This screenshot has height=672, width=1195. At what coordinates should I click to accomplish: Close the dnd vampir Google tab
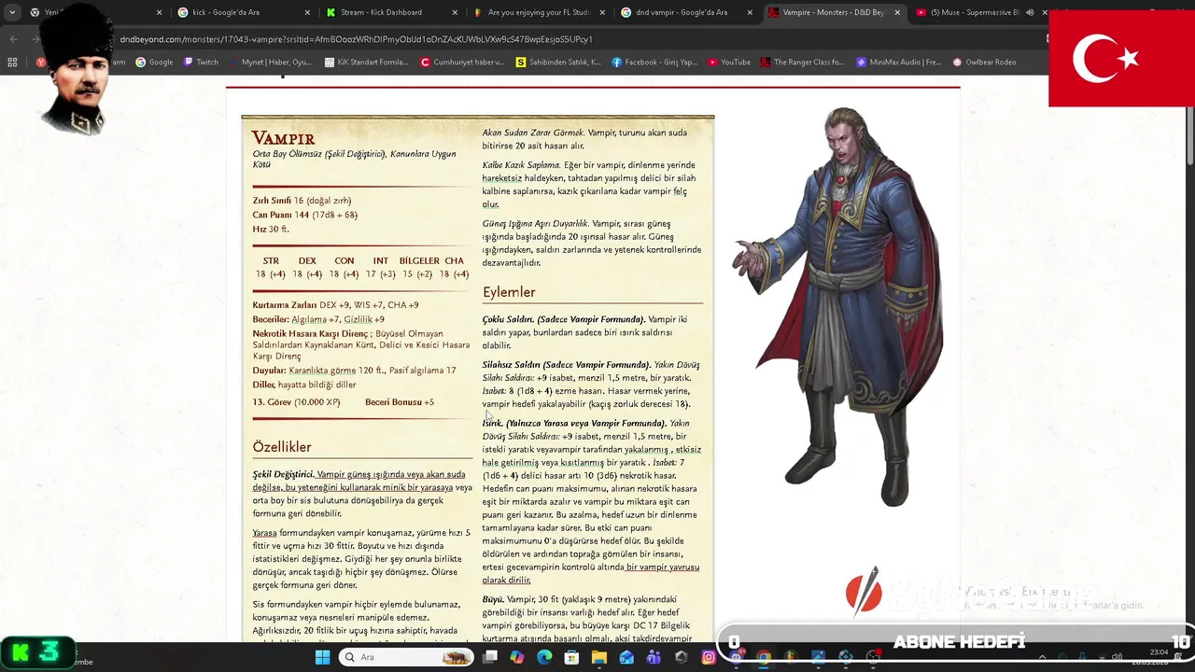(750, 12)
